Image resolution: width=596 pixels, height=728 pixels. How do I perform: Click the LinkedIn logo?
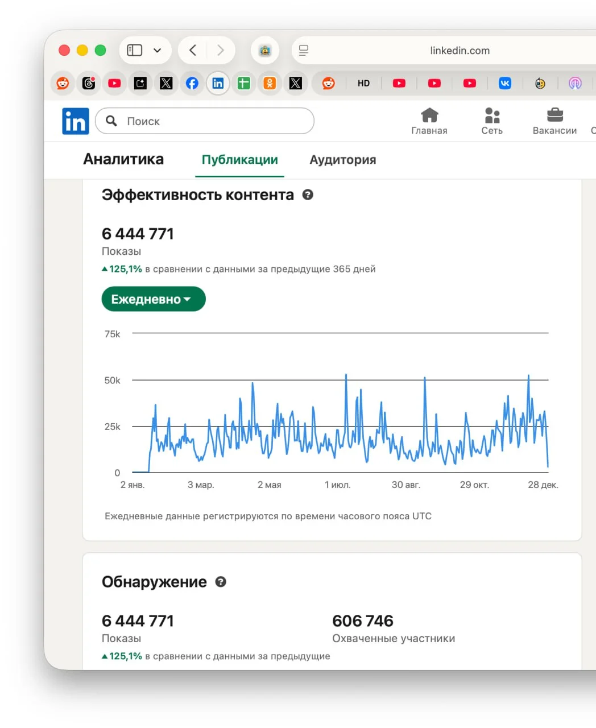click(x=75, y=121)
